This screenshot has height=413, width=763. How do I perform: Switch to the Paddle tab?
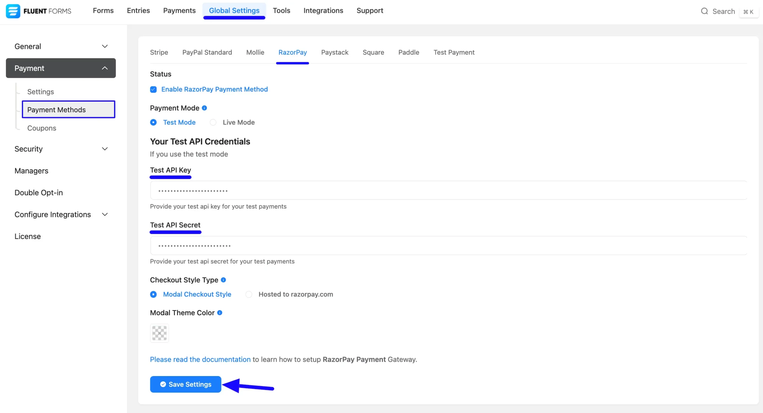409,52
